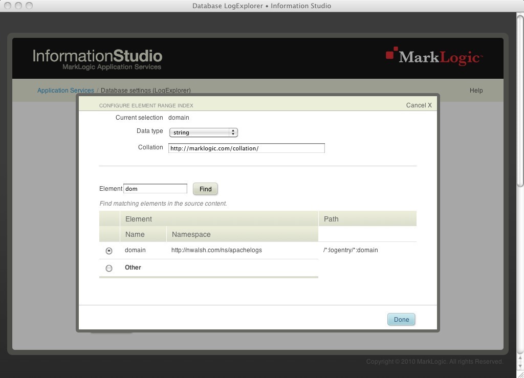Click the window vertical scrollbar thumb

point(520,101)
